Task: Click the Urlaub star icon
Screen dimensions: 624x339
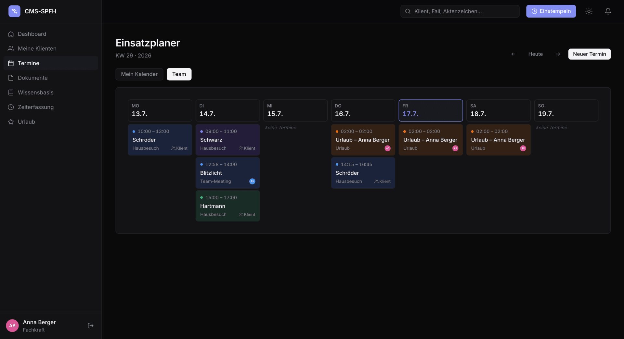Action: (11, 121)
